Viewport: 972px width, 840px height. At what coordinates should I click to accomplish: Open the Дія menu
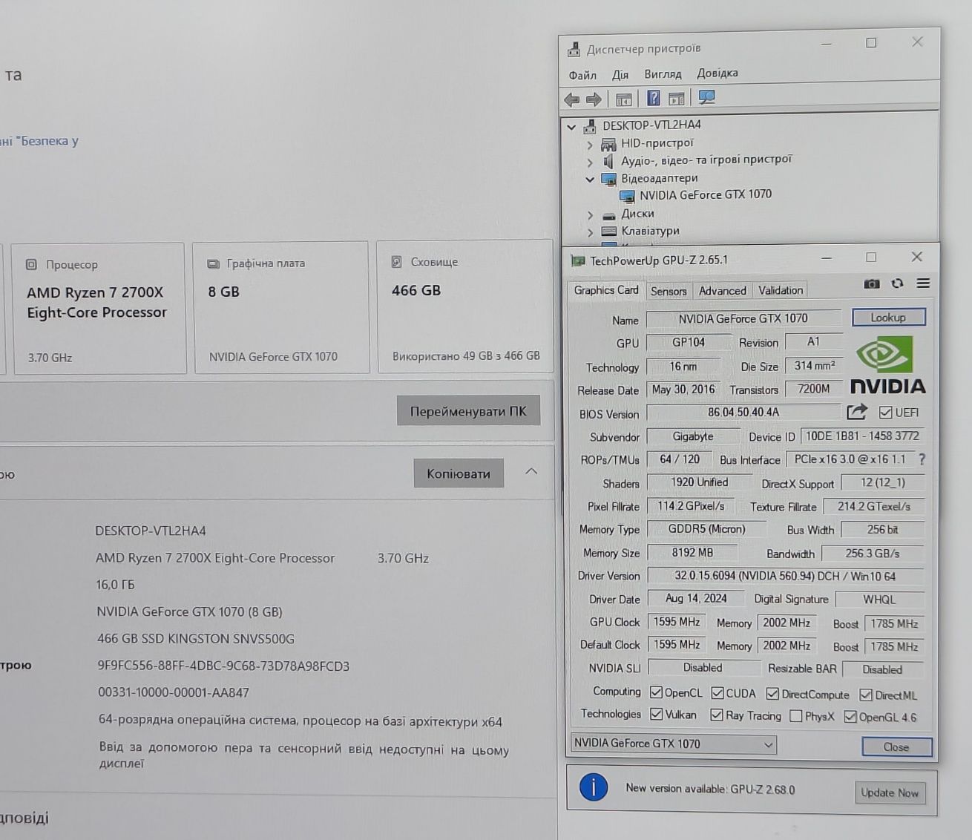click(620, 74)
